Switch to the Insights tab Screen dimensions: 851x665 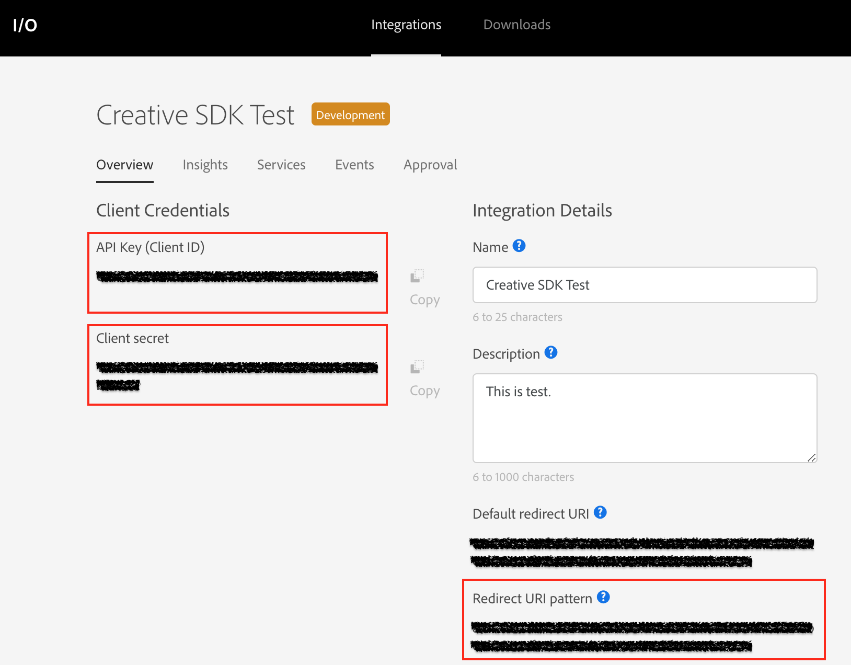205,165
